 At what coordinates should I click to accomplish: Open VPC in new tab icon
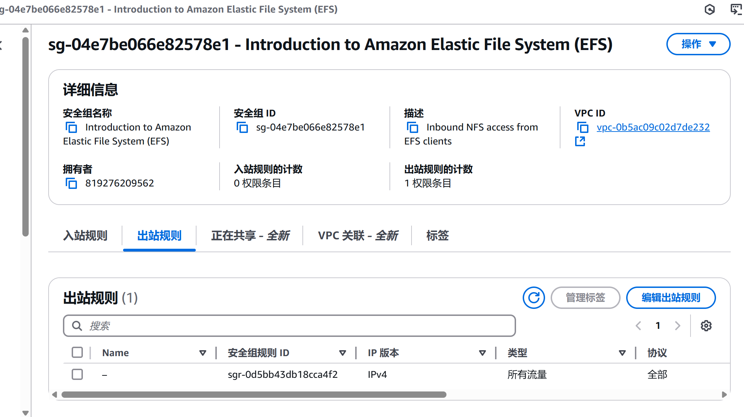[580, 141]
